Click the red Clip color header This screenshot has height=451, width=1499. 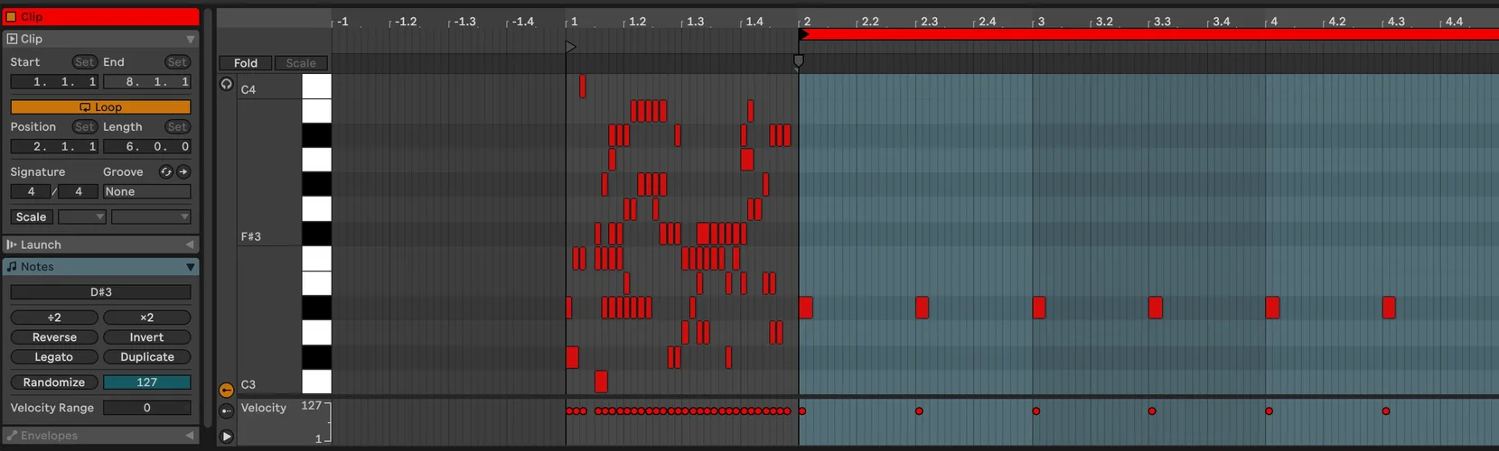[x=100, y=16]
